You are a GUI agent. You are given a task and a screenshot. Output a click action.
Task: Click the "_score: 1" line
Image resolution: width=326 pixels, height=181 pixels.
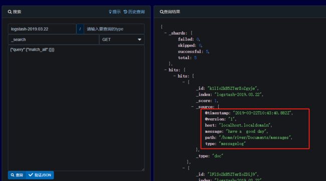[207, 101]
